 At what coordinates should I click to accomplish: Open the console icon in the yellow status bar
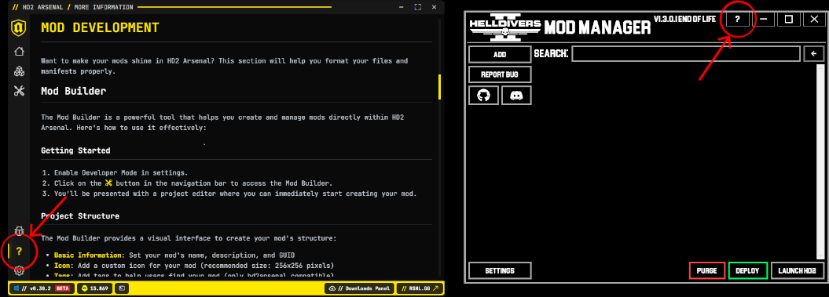(122, 288)
